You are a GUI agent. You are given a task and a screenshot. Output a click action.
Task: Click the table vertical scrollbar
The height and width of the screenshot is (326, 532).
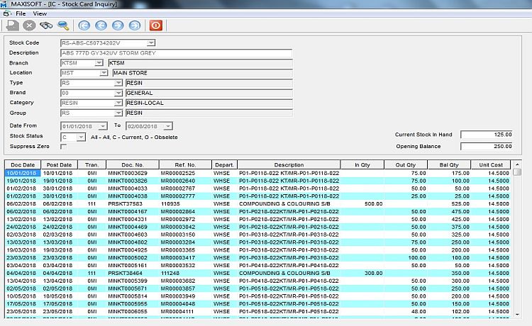tap(518, 241)
